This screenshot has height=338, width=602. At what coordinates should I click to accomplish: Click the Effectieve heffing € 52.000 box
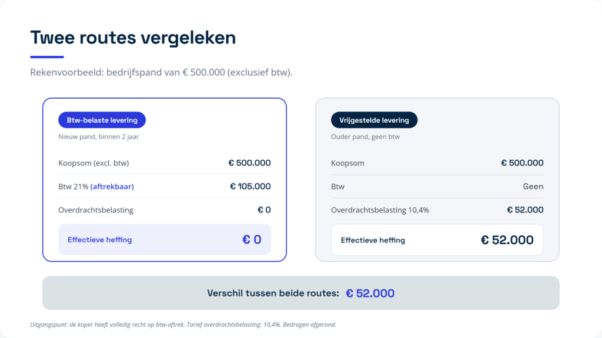point(437,240)
